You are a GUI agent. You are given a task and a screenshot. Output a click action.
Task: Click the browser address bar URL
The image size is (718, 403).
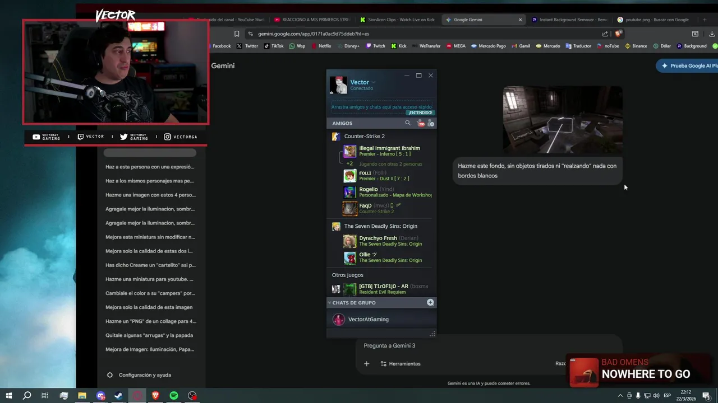tap(314, 34)
